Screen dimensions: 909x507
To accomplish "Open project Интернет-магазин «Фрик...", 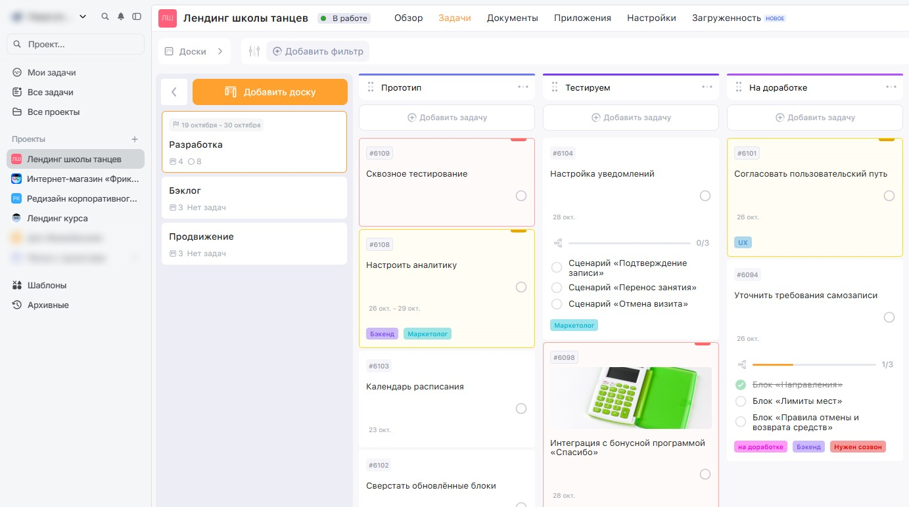I will click(x=76, y=179).
